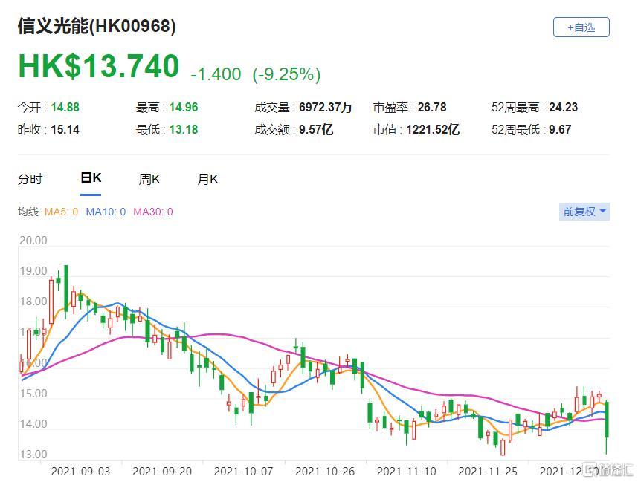Click the 最低 value 13.18
The height and width of the screenshot is (482, 638).
(184, 130)
